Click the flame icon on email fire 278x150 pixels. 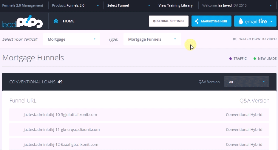[x=240, y=21]
